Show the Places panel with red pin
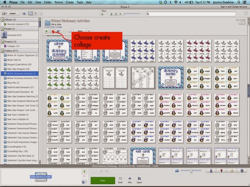250x187 pixels. (x=221, y=171)
